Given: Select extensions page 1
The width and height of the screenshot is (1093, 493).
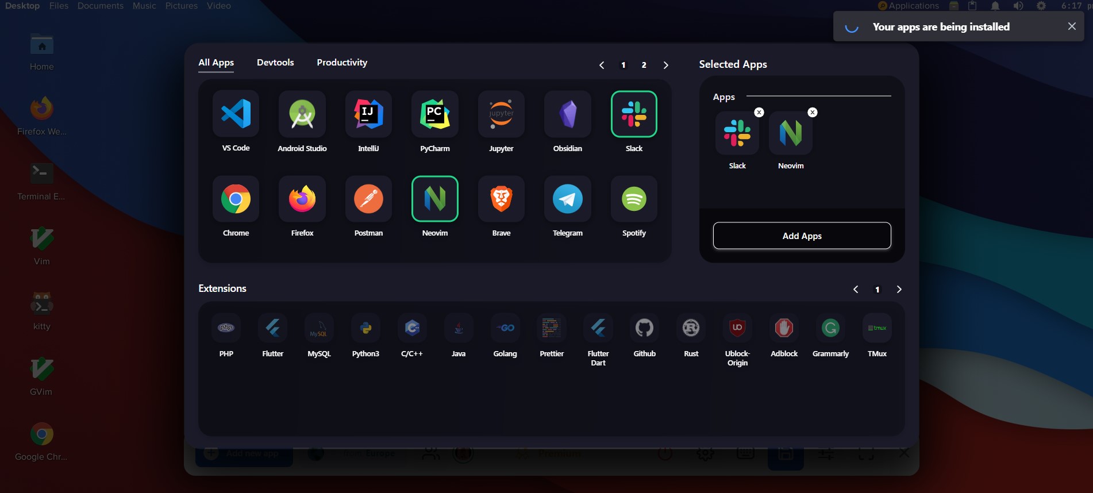Looking at the screenshot, I should [x=877, y=290].
